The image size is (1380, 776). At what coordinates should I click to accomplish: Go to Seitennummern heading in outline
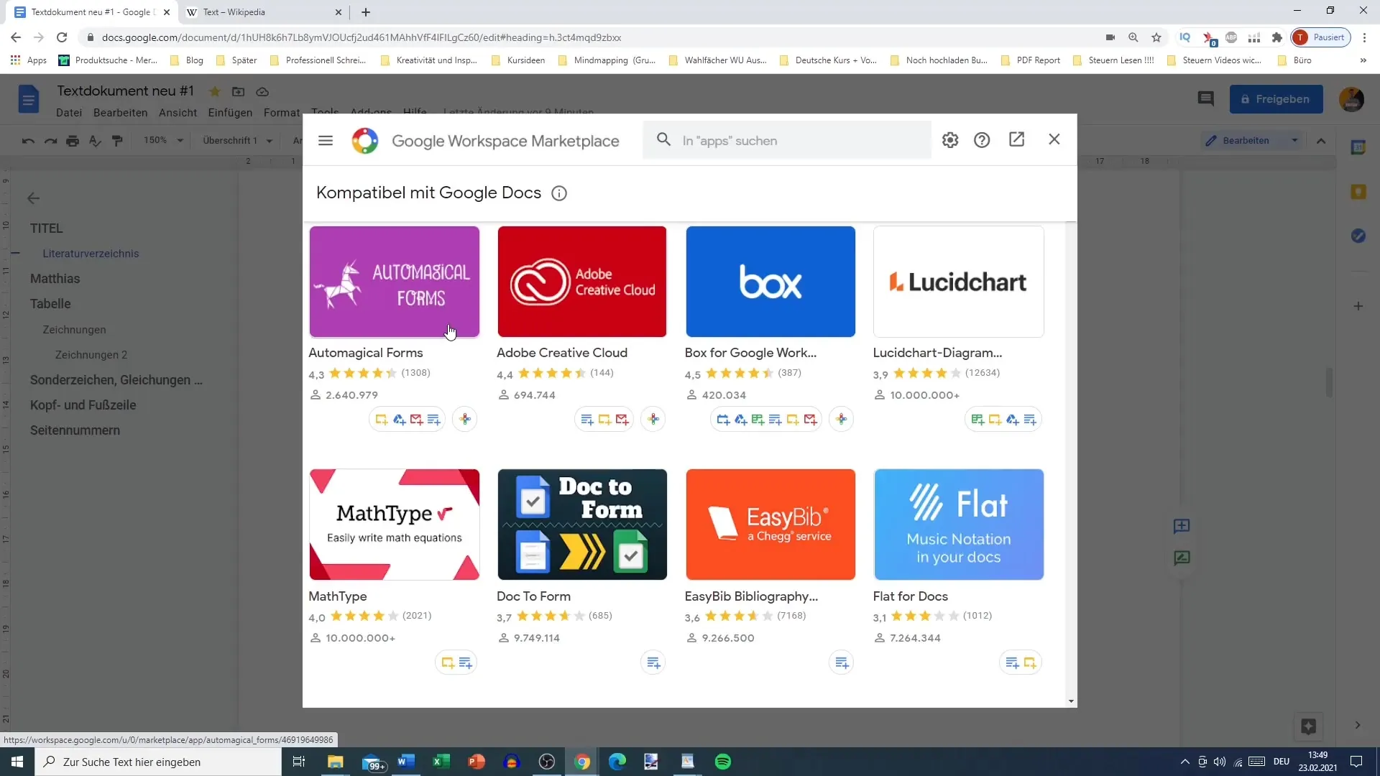(x=75, y=430)
